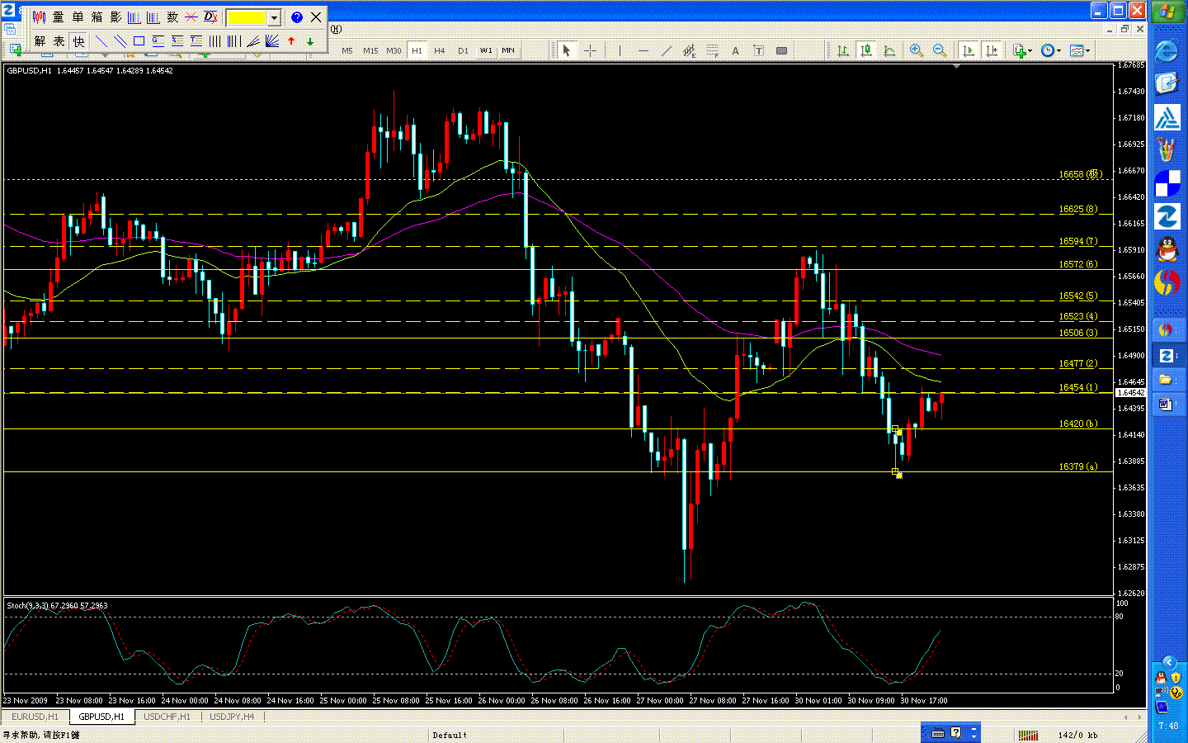Switch to M30 timeframe
Viewport: 1188px width, 743px height.
pos(394,50)
